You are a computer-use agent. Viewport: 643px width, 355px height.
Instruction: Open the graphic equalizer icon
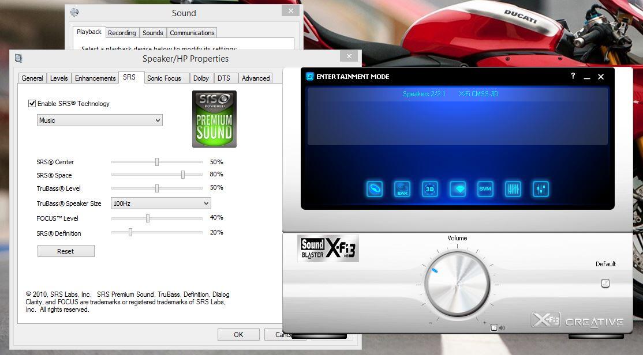coord(513,189)
